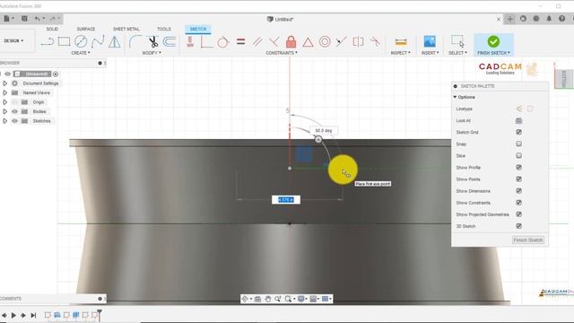Click the green Finish Sketch checkmark

[493, 41]
